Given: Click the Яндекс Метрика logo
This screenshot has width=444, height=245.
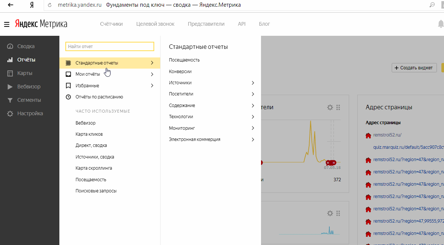Looking at the screenshot, I should pos(41,24).
